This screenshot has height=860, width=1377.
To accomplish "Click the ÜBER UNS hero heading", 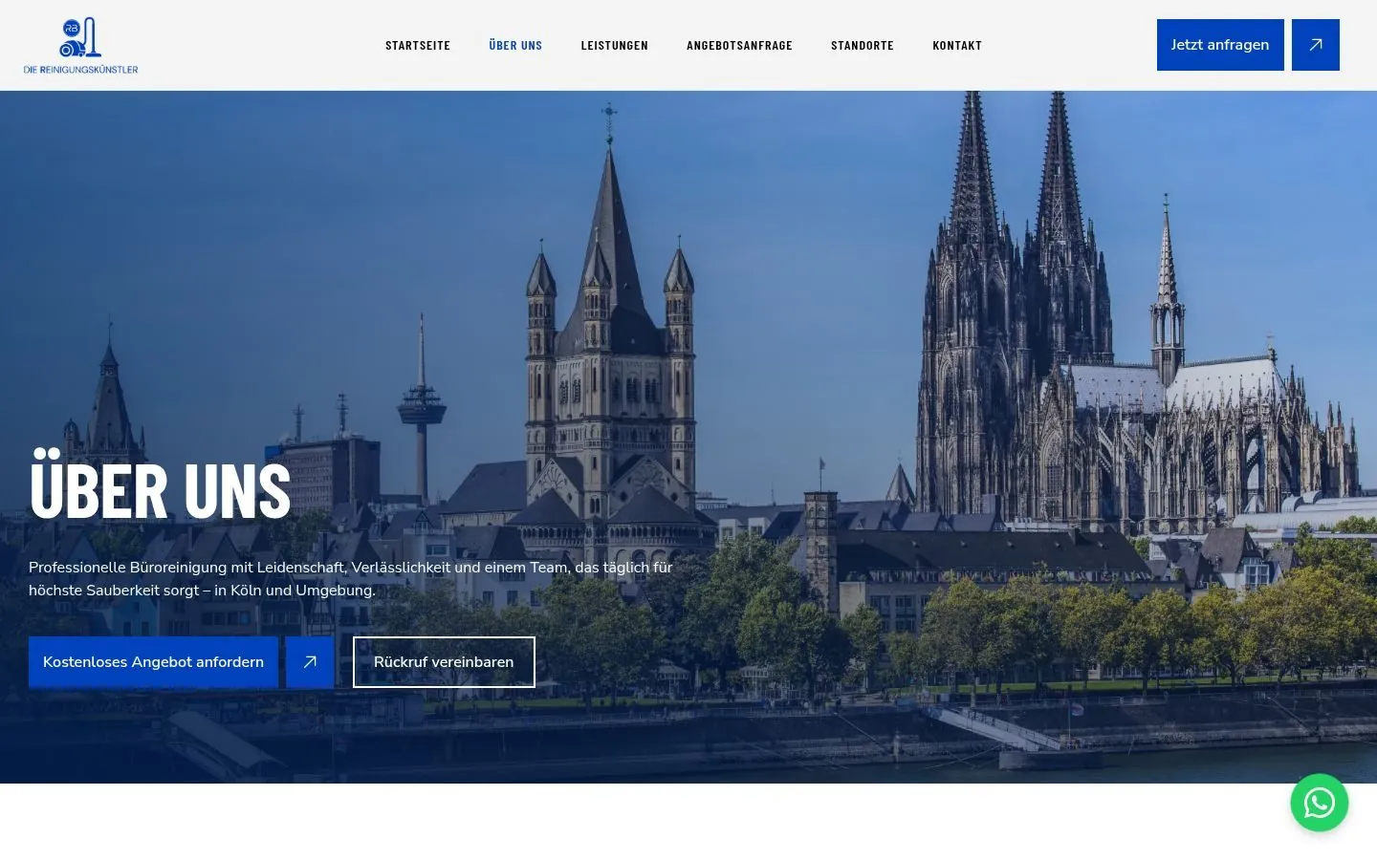I will (x=160, y=485).
